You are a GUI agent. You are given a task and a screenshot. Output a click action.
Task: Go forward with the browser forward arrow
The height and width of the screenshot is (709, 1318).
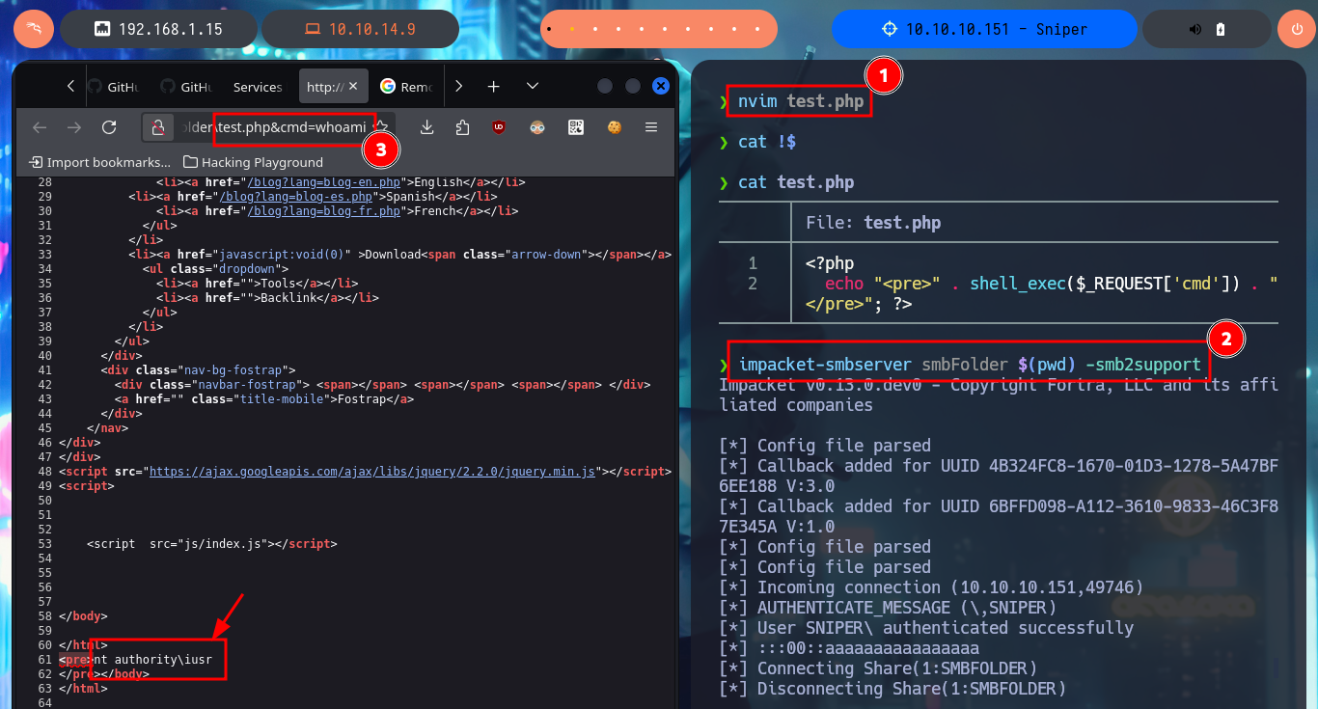74,127
